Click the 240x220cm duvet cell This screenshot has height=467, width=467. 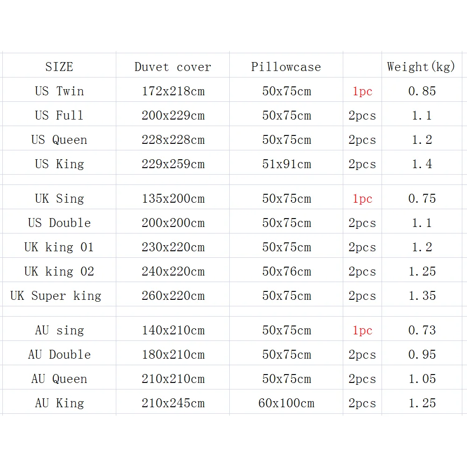(x=173, y=271)
